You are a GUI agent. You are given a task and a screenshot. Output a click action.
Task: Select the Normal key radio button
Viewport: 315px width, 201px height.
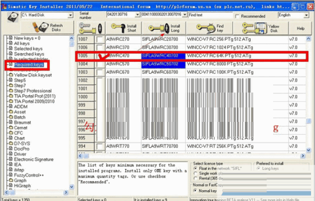(195, 191)
